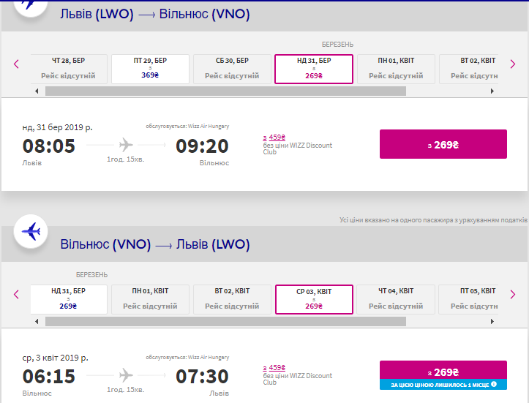This screenshot has width=529, height=403.
Task: Click right scroll arrow under return date carousel
Action: 492,321
